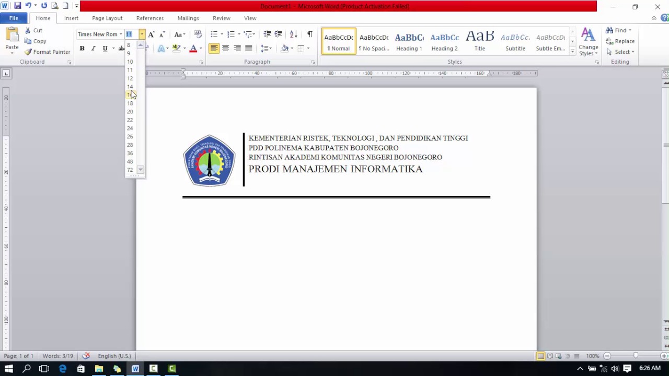Toggle Italic formatting
This screenshot has height=376, width=669.
coord(93,49)
